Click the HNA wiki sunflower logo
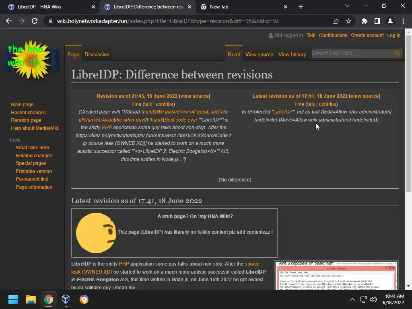Screen dimensions: 412x309 pos(32,60)
